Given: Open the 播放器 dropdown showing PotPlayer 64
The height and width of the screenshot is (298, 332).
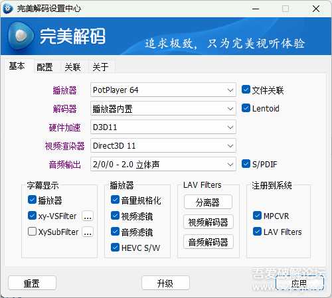Looking at the screenshot, I should coord(163,90).
